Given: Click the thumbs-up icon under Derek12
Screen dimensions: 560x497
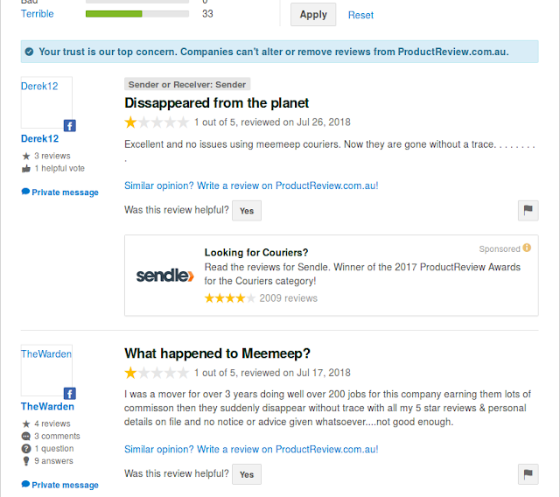Looking at the screenshot, I should pos(26,169).
